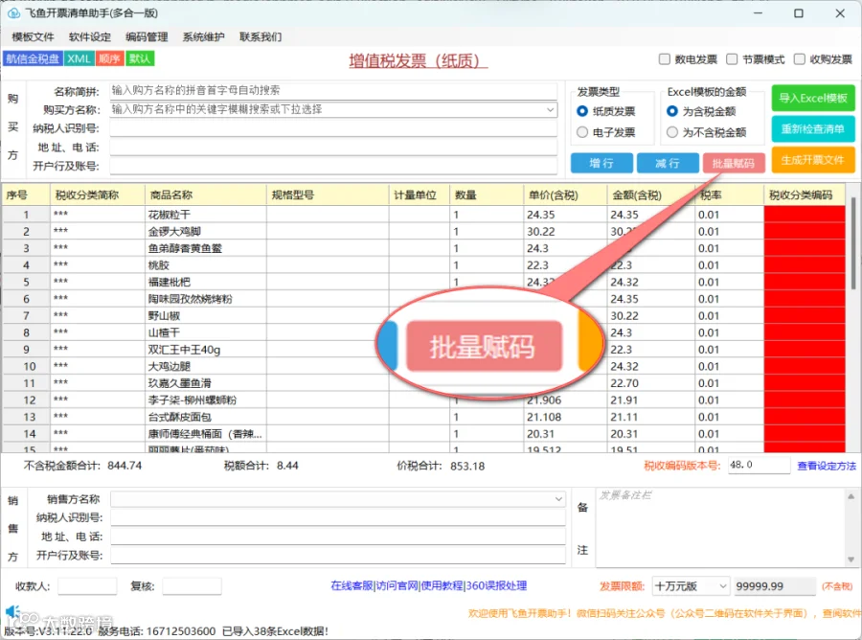Click the speaker icon at bottom left

tap(12, 611)
